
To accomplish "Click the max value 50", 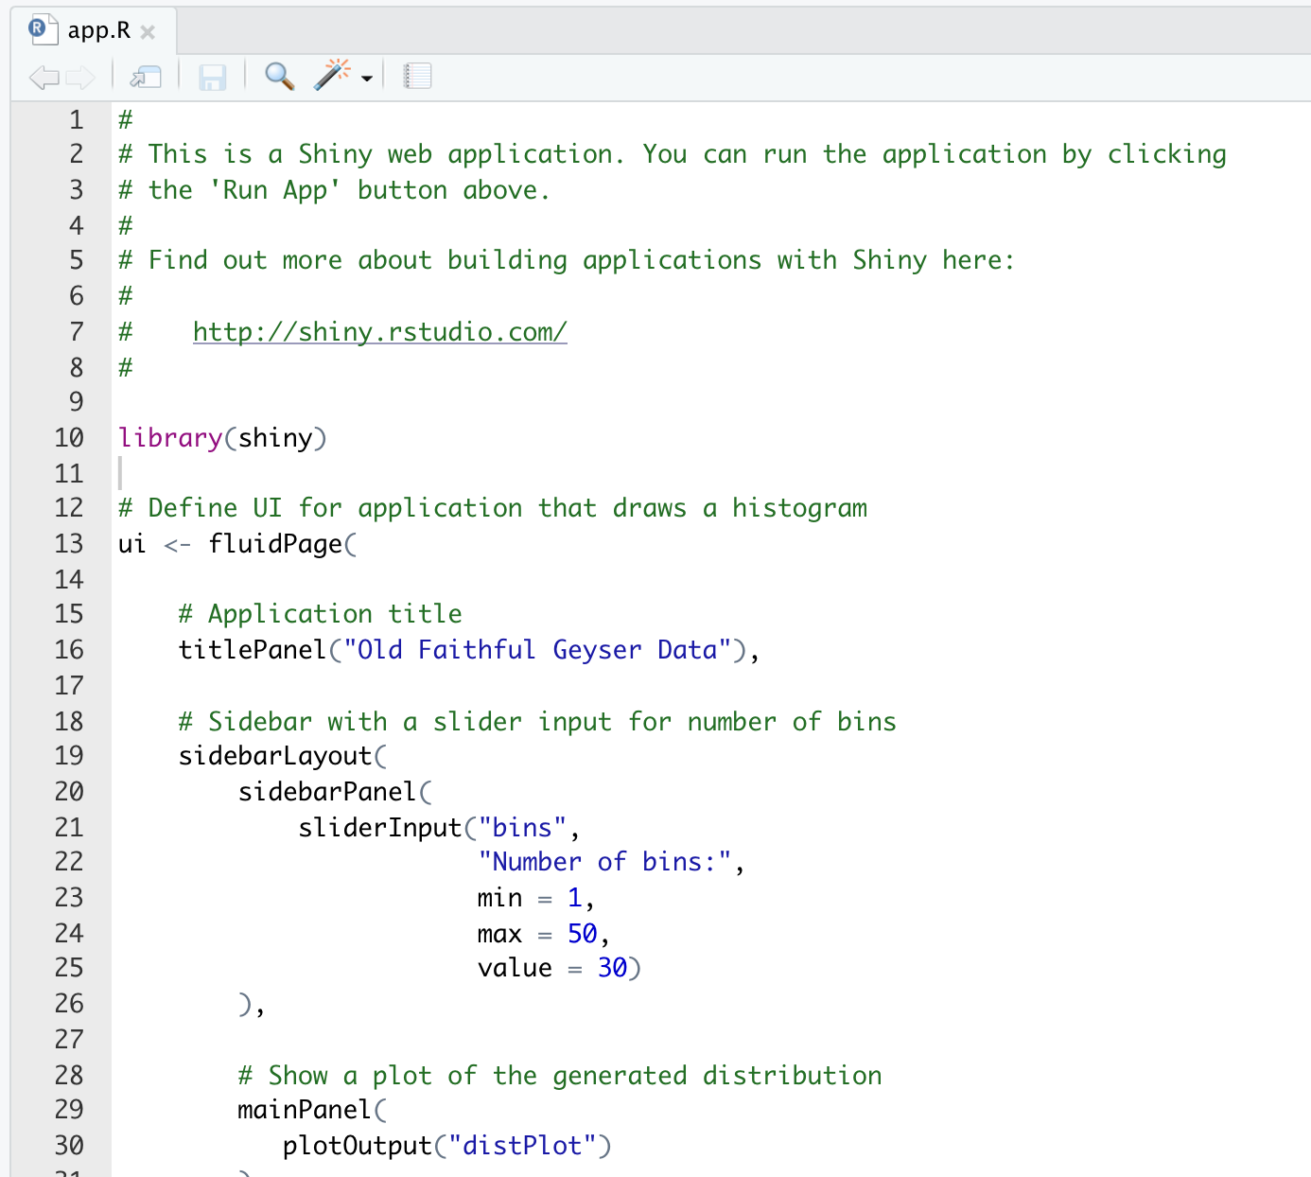I will [582, 934].
